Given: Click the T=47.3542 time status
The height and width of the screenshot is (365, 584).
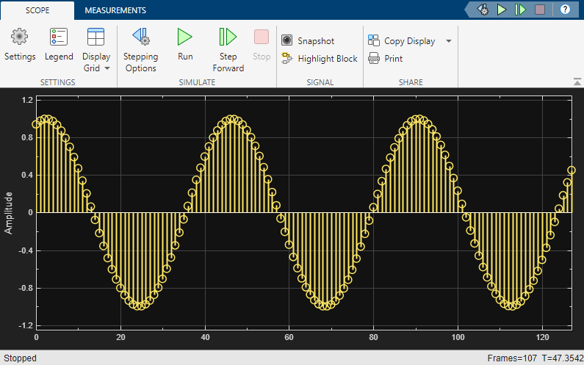Looking at the screenshot, I should pos(563,358).
